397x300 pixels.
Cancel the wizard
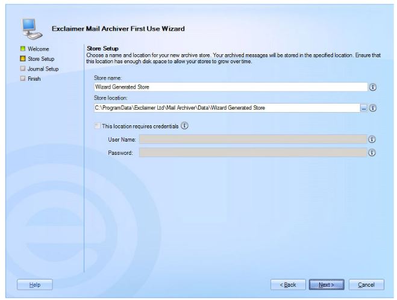(366, 285)
